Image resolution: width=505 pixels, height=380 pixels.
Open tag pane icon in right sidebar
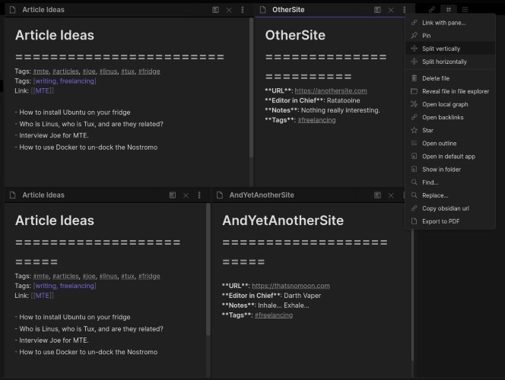tap(448, 10)
